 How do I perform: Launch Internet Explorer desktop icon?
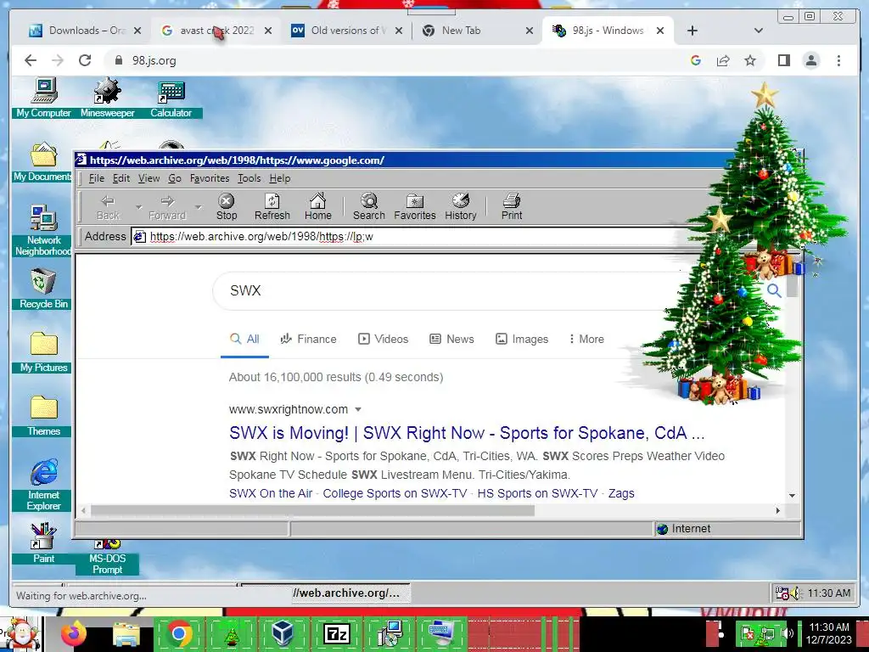coord(44,484)
